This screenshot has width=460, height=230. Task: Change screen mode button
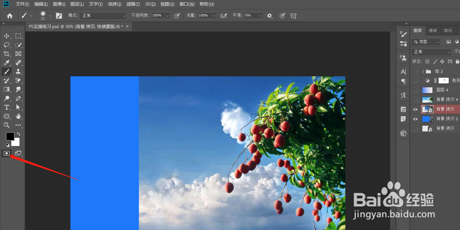tap(18, 153)
